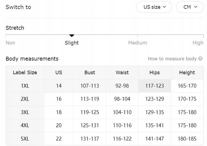Click the 5XL label size cell
The image size is (207, 146).
pyautogui.click(x=25, y=139)
